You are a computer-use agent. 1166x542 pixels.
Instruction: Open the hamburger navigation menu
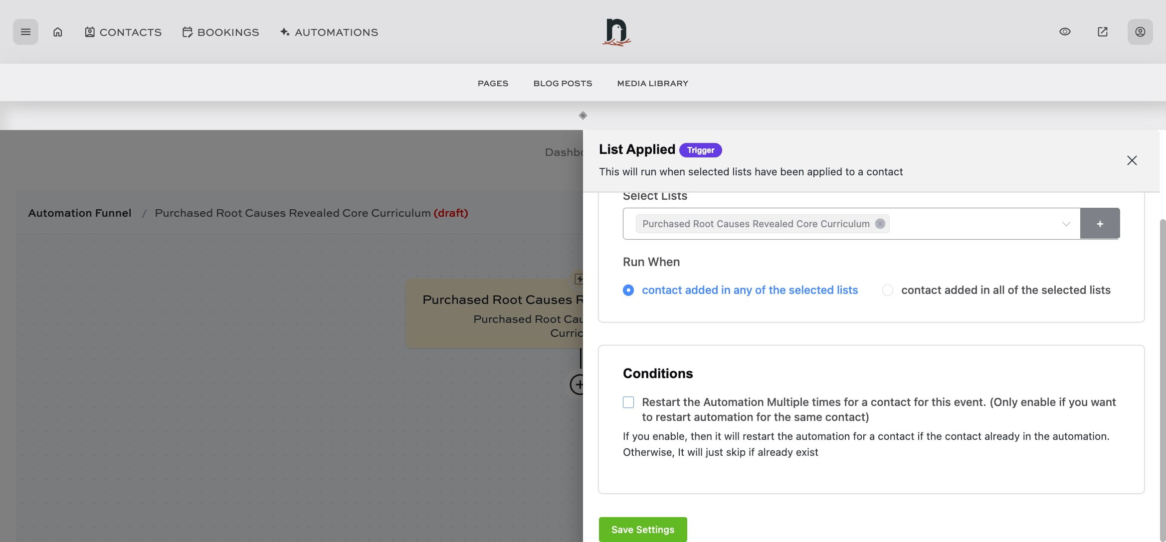tap(25, 31)
